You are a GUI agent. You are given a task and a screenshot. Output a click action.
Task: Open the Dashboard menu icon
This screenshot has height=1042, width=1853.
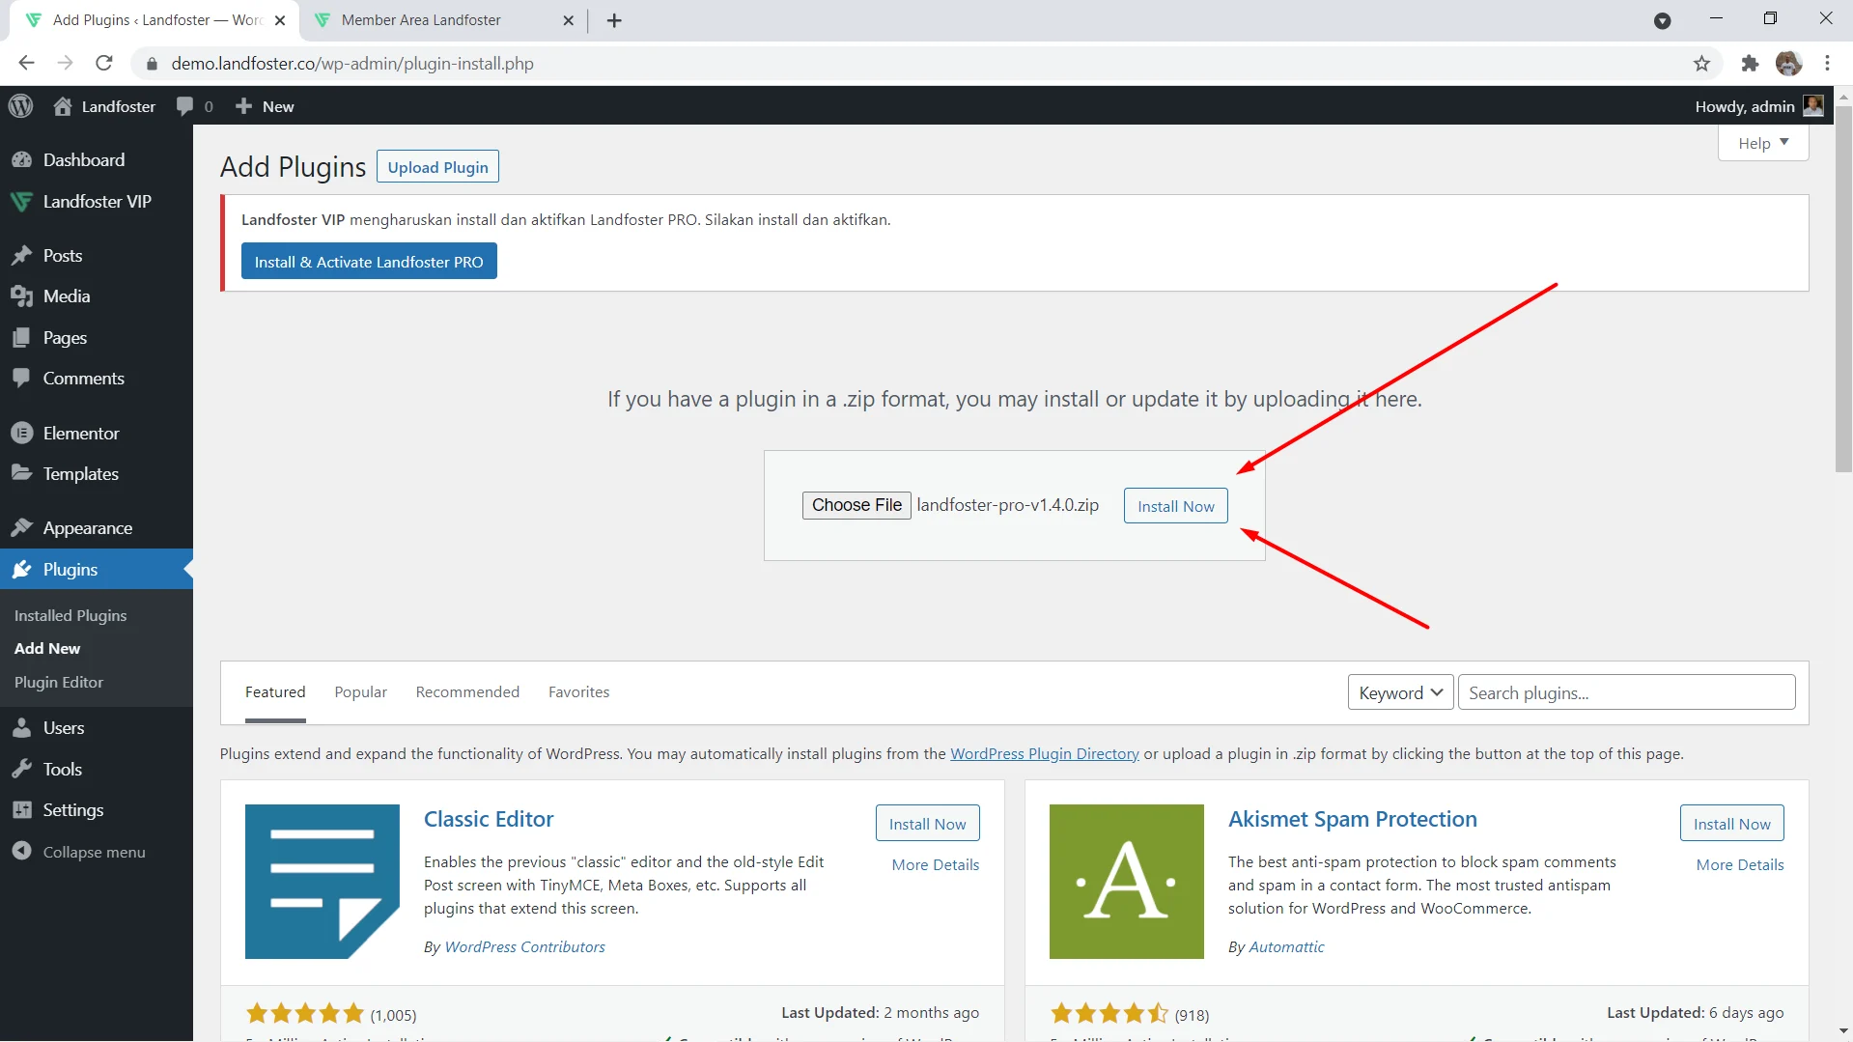coord(21,160)
